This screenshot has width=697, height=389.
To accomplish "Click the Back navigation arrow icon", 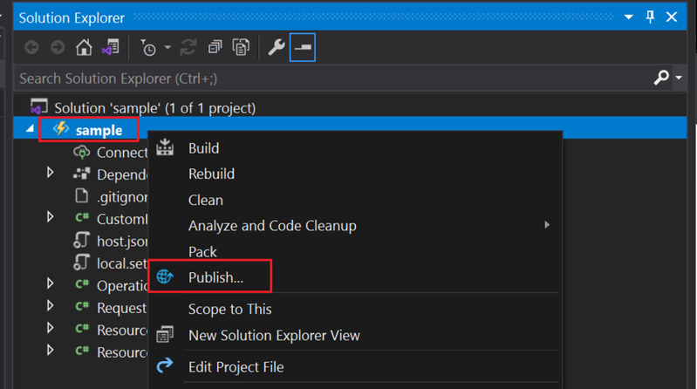I will click(x=32, y=47).
